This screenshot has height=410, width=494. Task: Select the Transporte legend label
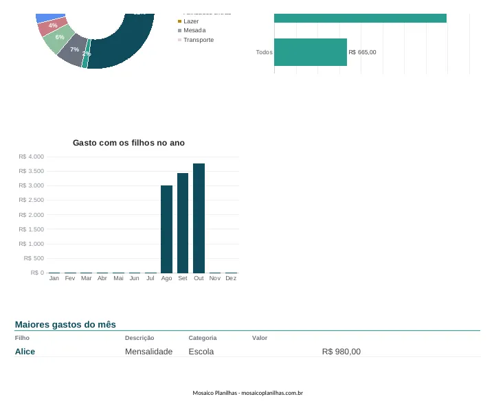(199, 40)
